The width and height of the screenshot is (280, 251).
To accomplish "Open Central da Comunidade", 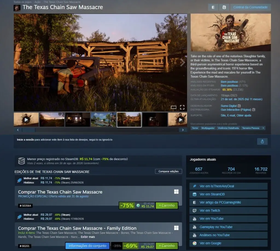I will 250,7.
